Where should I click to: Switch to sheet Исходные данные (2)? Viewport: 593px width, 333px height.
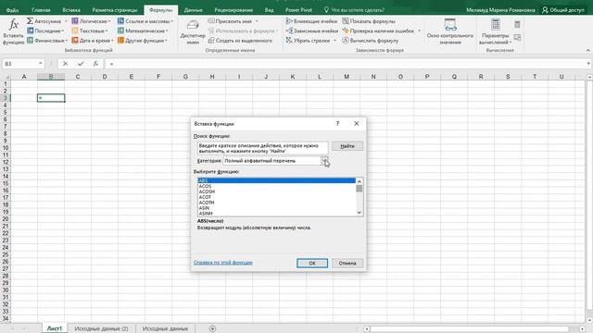coord(101,328)
